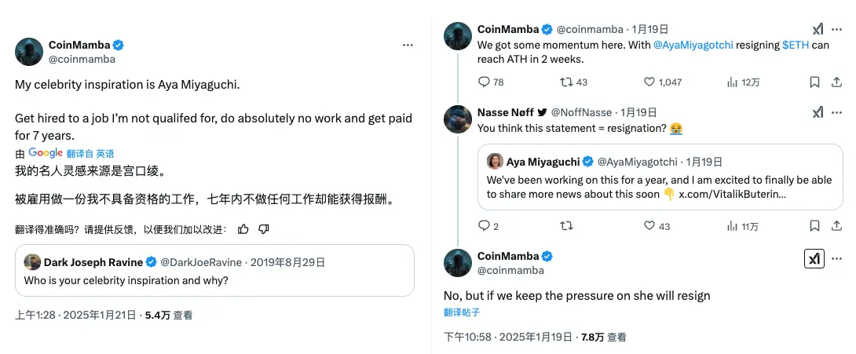Reply to CoinMamba's momentum tweet
The width and height of the screenshot is (856, 354).
click(485, 82)
